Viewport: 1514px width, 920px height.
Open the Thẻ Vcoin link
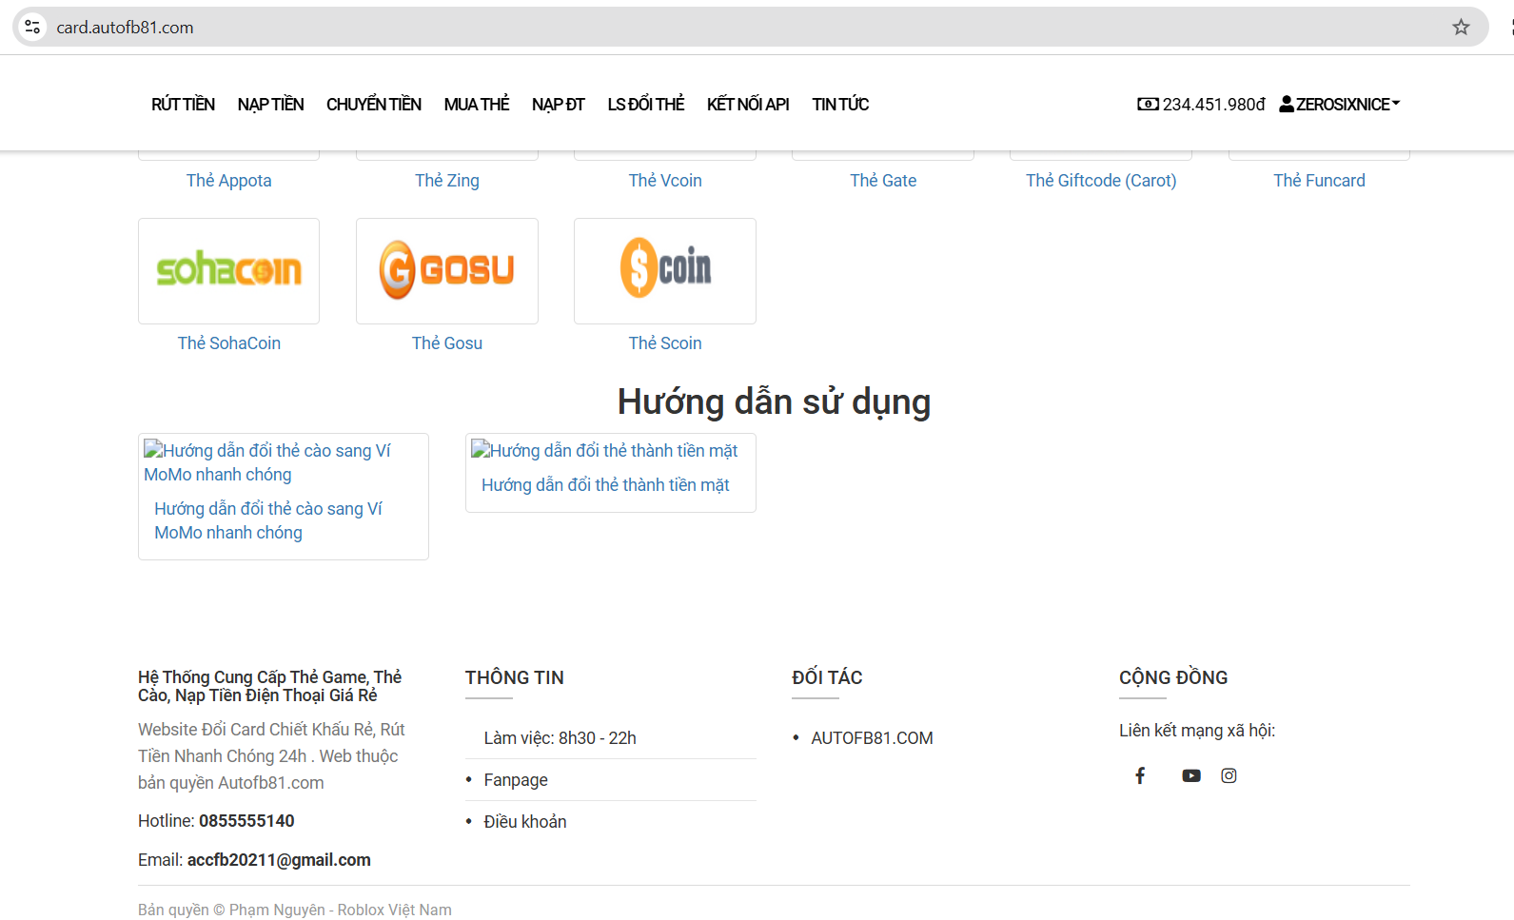[665, 181]
